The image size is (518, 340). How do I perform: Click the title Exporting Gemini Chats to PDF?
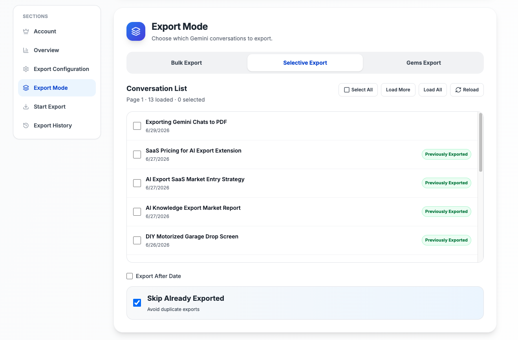point(186,122)
